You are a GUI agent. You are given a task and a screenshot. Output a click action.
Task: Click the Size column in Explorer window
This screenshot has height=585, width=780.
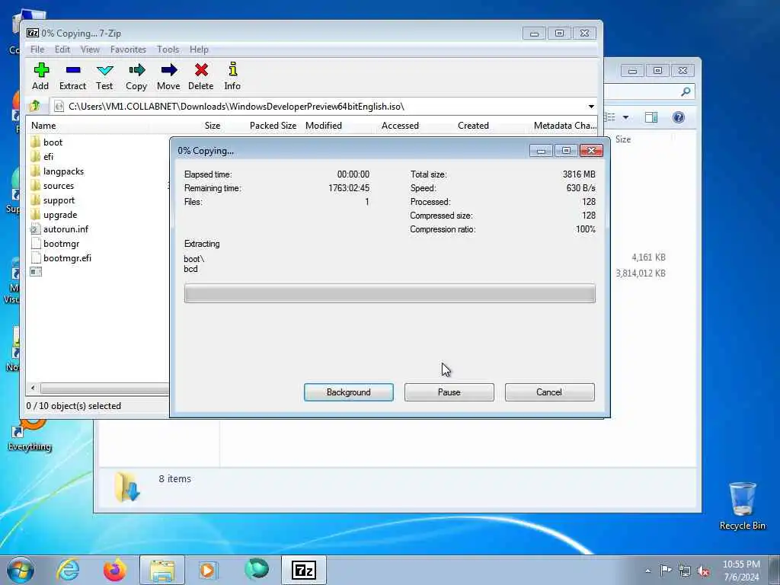coord(623,139)
